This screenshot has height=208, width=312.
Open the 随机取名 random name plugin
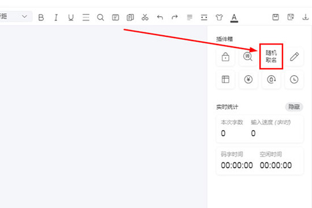click(271, 56)
